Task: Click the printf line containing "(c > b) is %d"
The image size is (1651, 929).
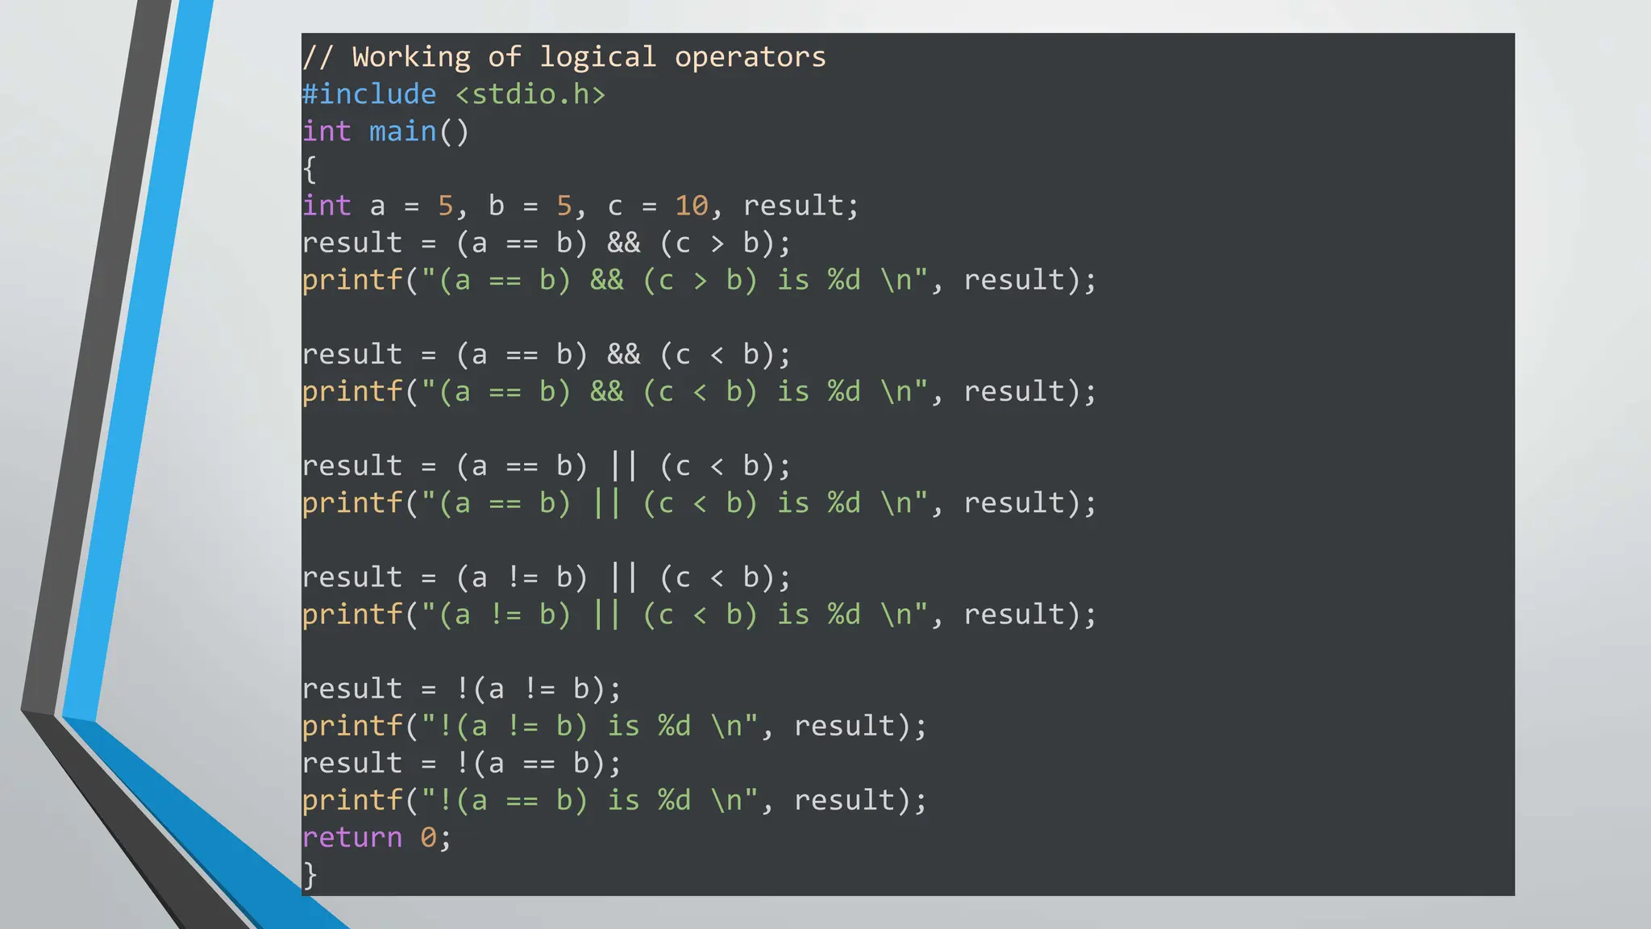Action: click(700, 280)
